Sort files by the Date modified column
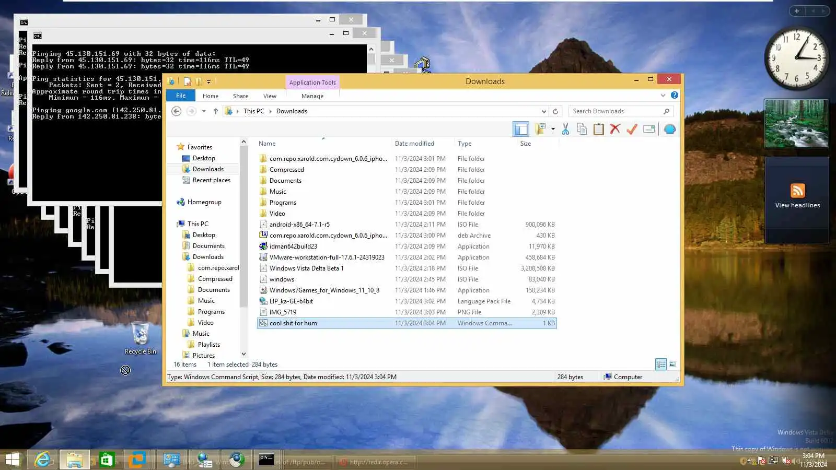 (x=414, y=144)
